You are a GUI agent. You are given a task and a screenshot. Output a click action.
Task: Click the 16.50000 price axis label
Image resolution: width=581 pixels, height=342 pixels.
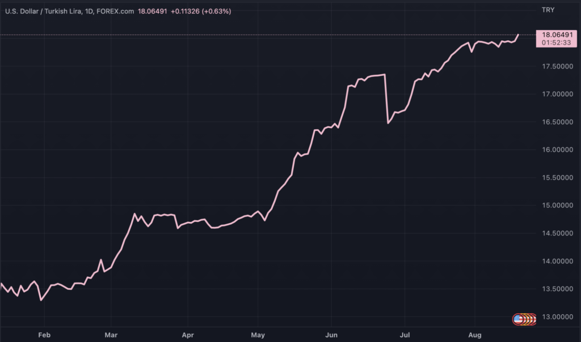[x=557, y=122]
